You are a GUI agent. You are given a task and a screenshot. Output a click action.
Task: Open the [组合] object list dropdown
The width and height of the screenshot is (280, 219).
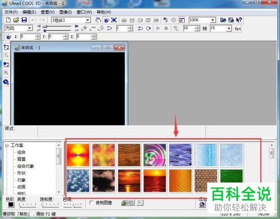click(87, 20)
